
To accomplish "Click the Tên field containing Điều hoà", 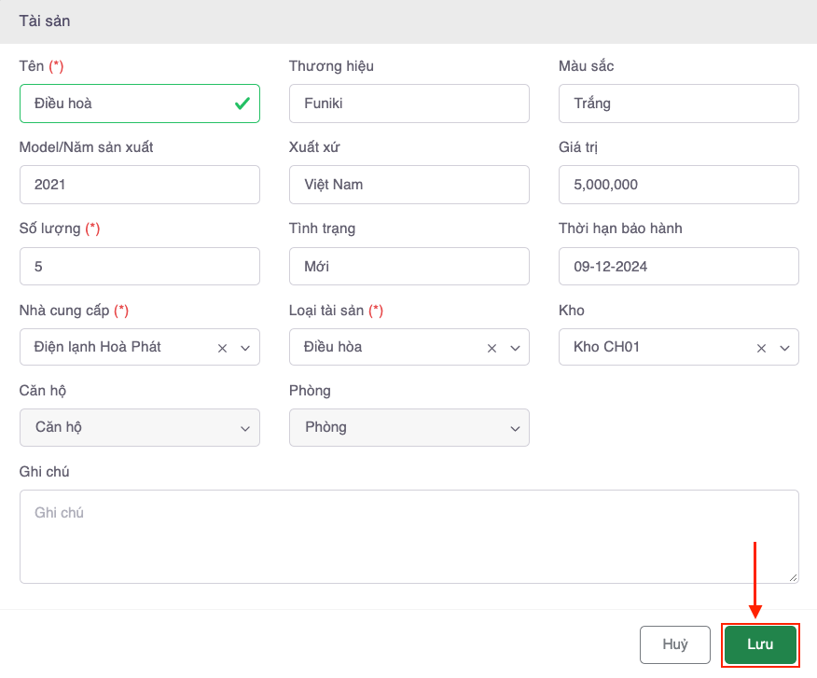I will 126,104.
